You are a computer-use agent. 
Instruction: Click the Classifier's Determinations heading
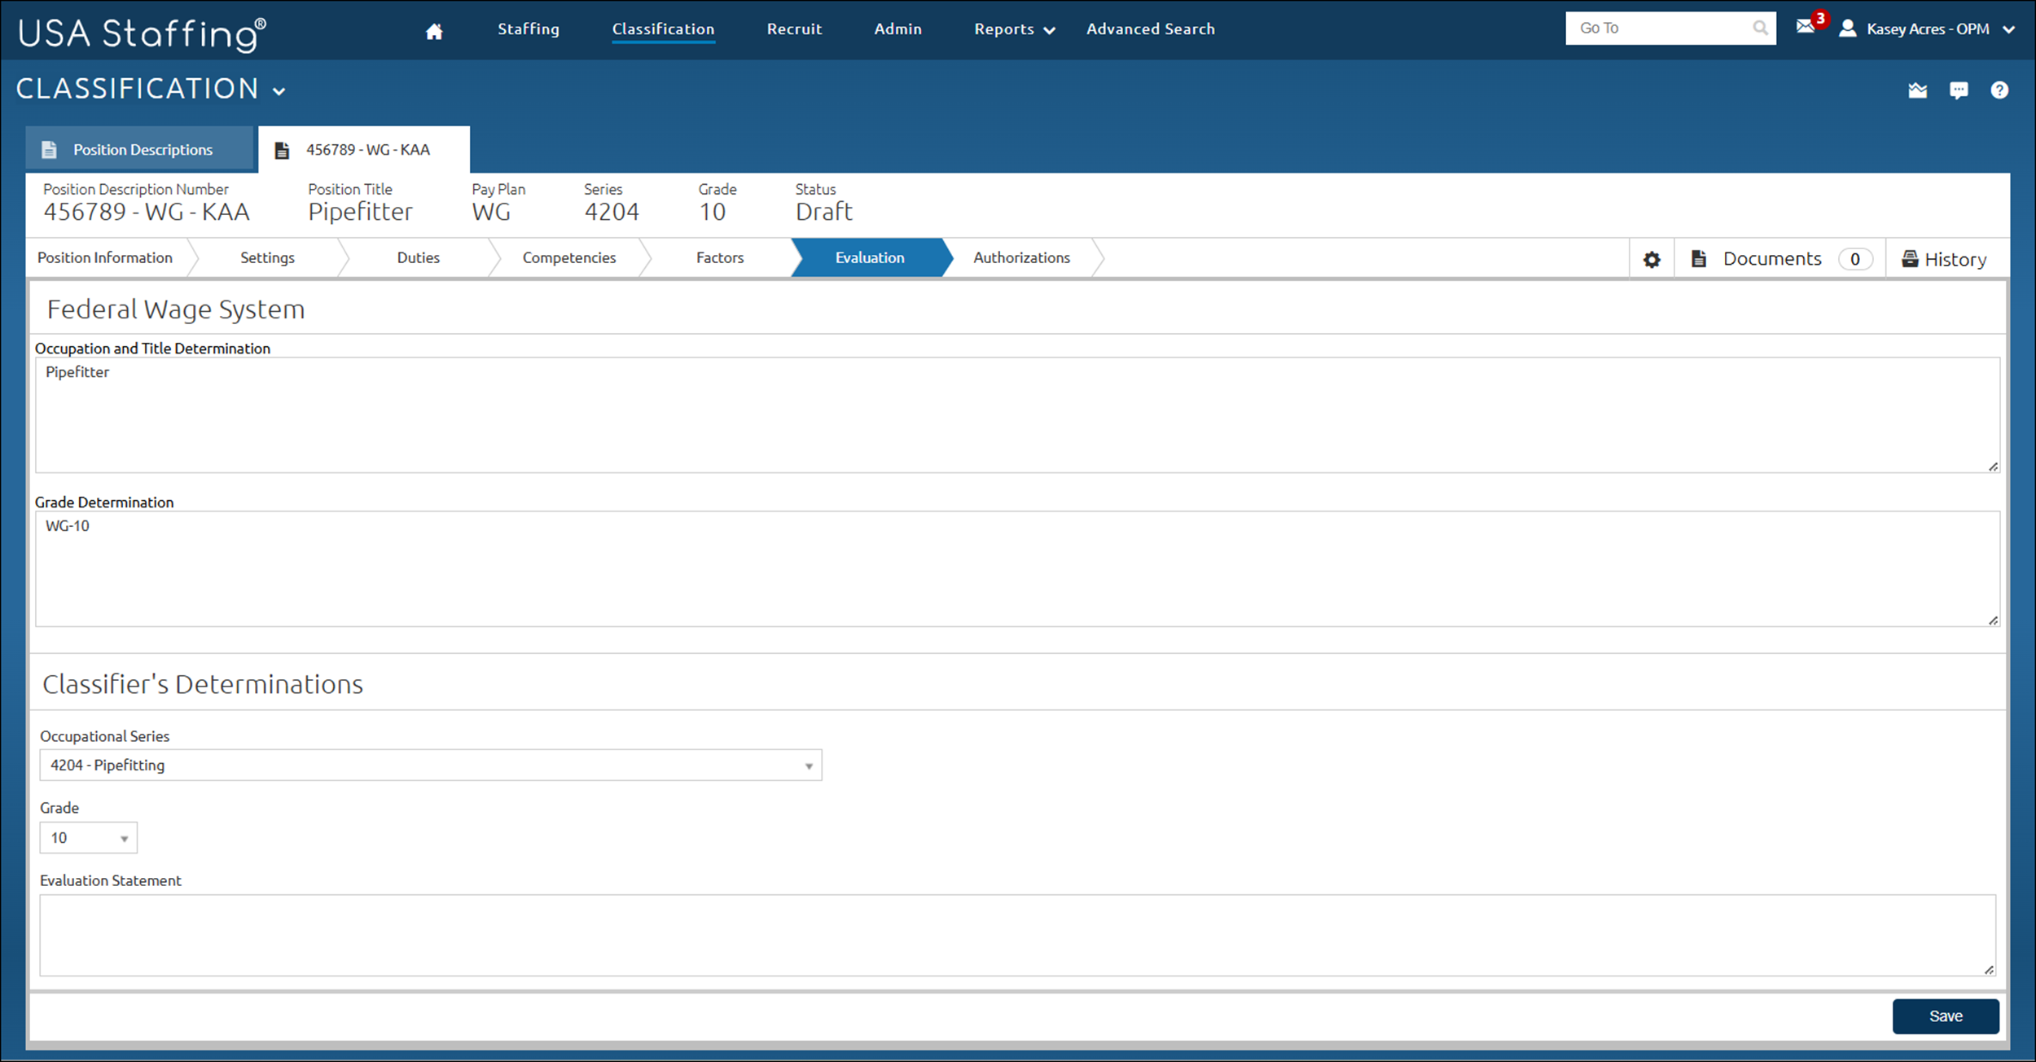(x=203, y=684)
